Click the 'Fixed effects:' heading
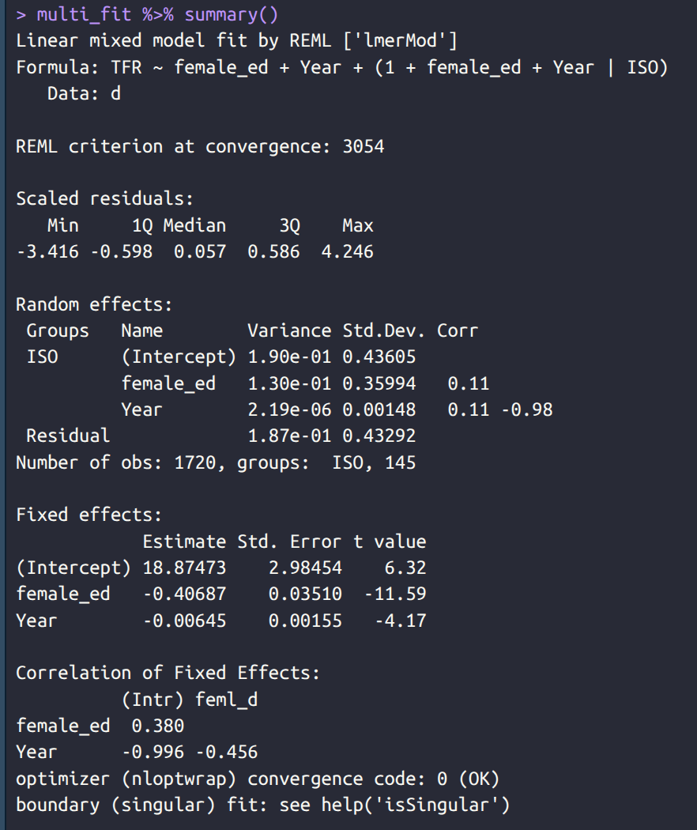 click(89, 515)
